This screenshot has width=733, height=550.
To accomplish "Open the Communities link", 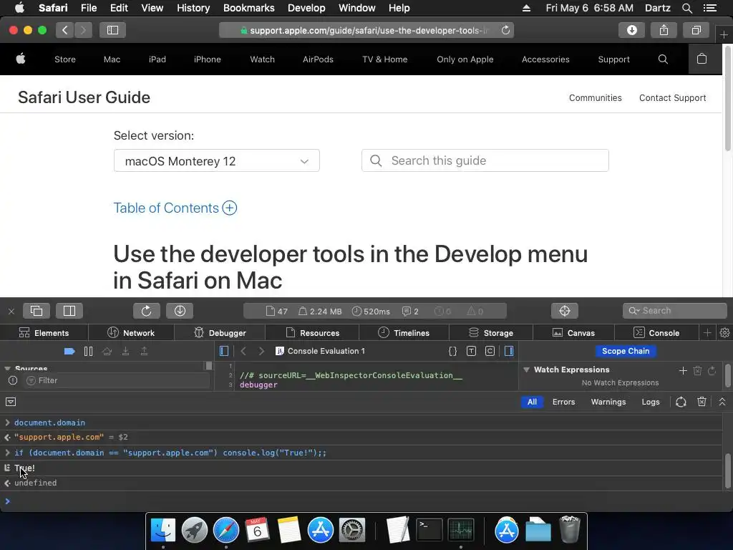I will click(595, 97).
